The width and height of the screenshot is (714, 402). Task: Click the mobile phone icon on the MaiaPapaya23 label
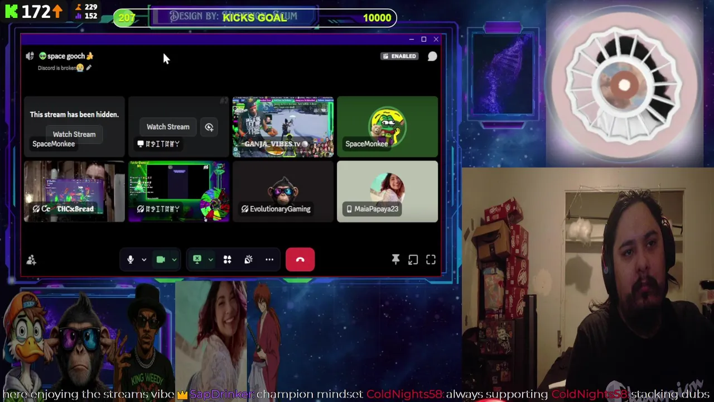click(349, 209)
